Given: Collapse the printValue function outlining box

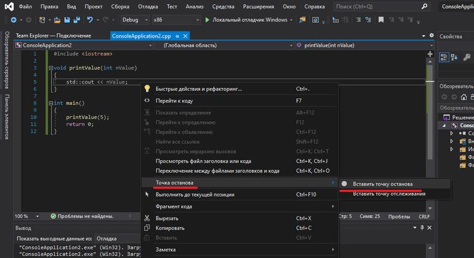Looking at the screenshot, I should 50,68.
